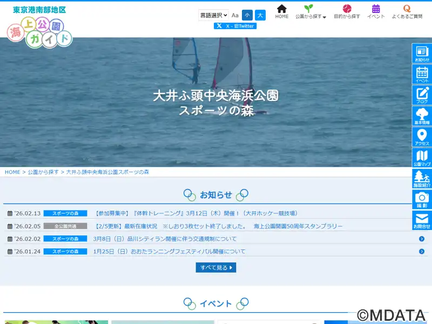Open 基本情報 tree sidebar icon
432x324 pixels.
422,116
